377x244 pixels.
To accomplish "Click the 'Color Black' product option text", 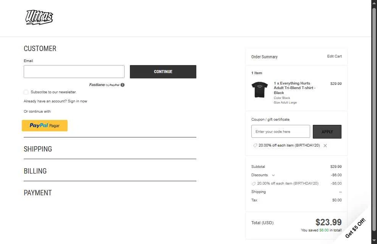I will [x=282, y=98].
